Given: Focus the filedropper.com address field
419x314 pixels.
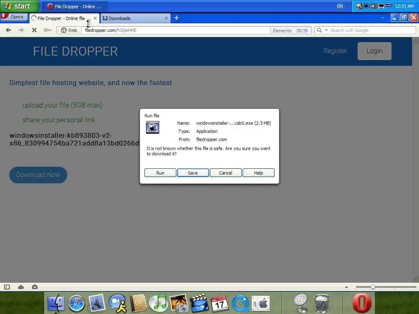Looking at the screenshot, I should click(176, 30).
